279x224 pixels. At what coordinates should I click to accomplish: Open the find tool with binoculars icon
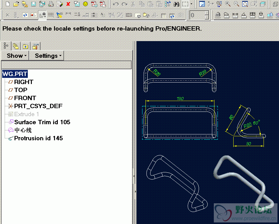pyautogui.click(x=176, y=4)
